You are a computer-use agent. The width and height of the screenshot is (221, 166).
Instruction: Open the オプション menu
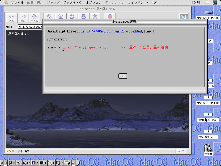coord(93,3)
